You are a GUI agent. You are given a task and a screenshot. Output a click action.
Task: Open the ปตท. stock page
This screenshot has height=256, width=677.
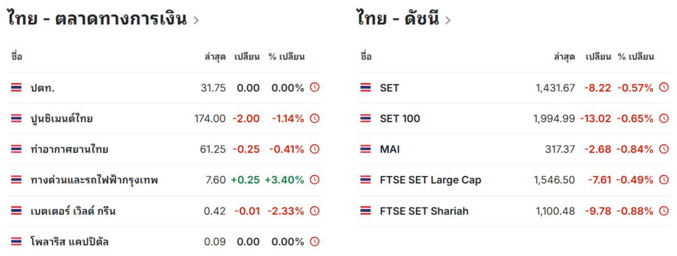coord(43,88)
